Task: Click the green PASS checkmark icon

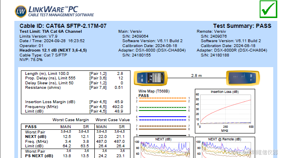Action: (x=268, y=9)
